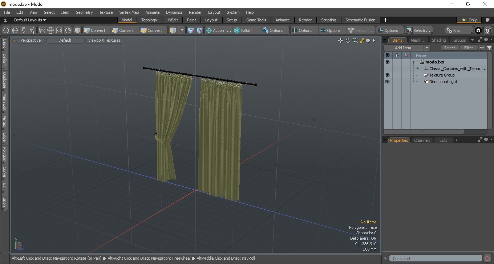Screen dimensions: 494x264
Task: Toggle the viewport orange dot indicator
Action: [14, 41]
